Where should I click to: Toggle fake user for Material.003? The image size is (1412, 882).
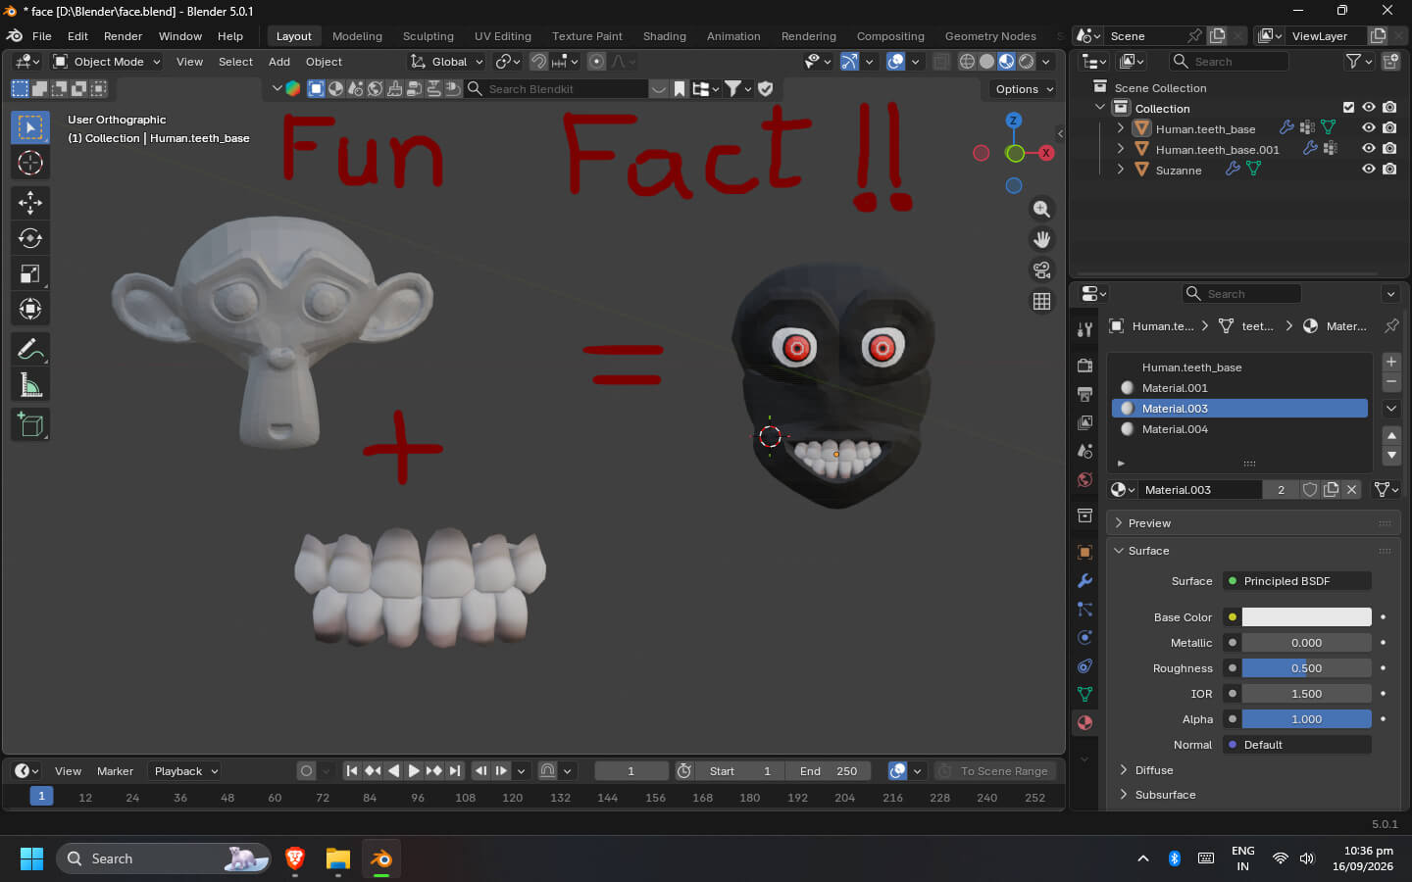[1310, 490]
